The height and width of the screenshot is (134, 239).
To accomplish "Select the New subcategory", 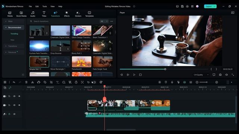I will (12, 40).
